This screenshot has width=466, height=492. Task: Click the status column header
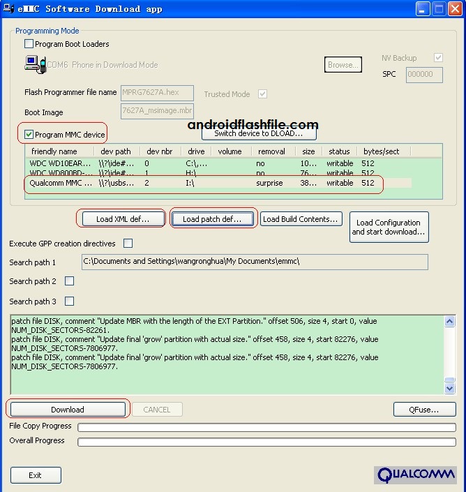click(x=340, y=151)
